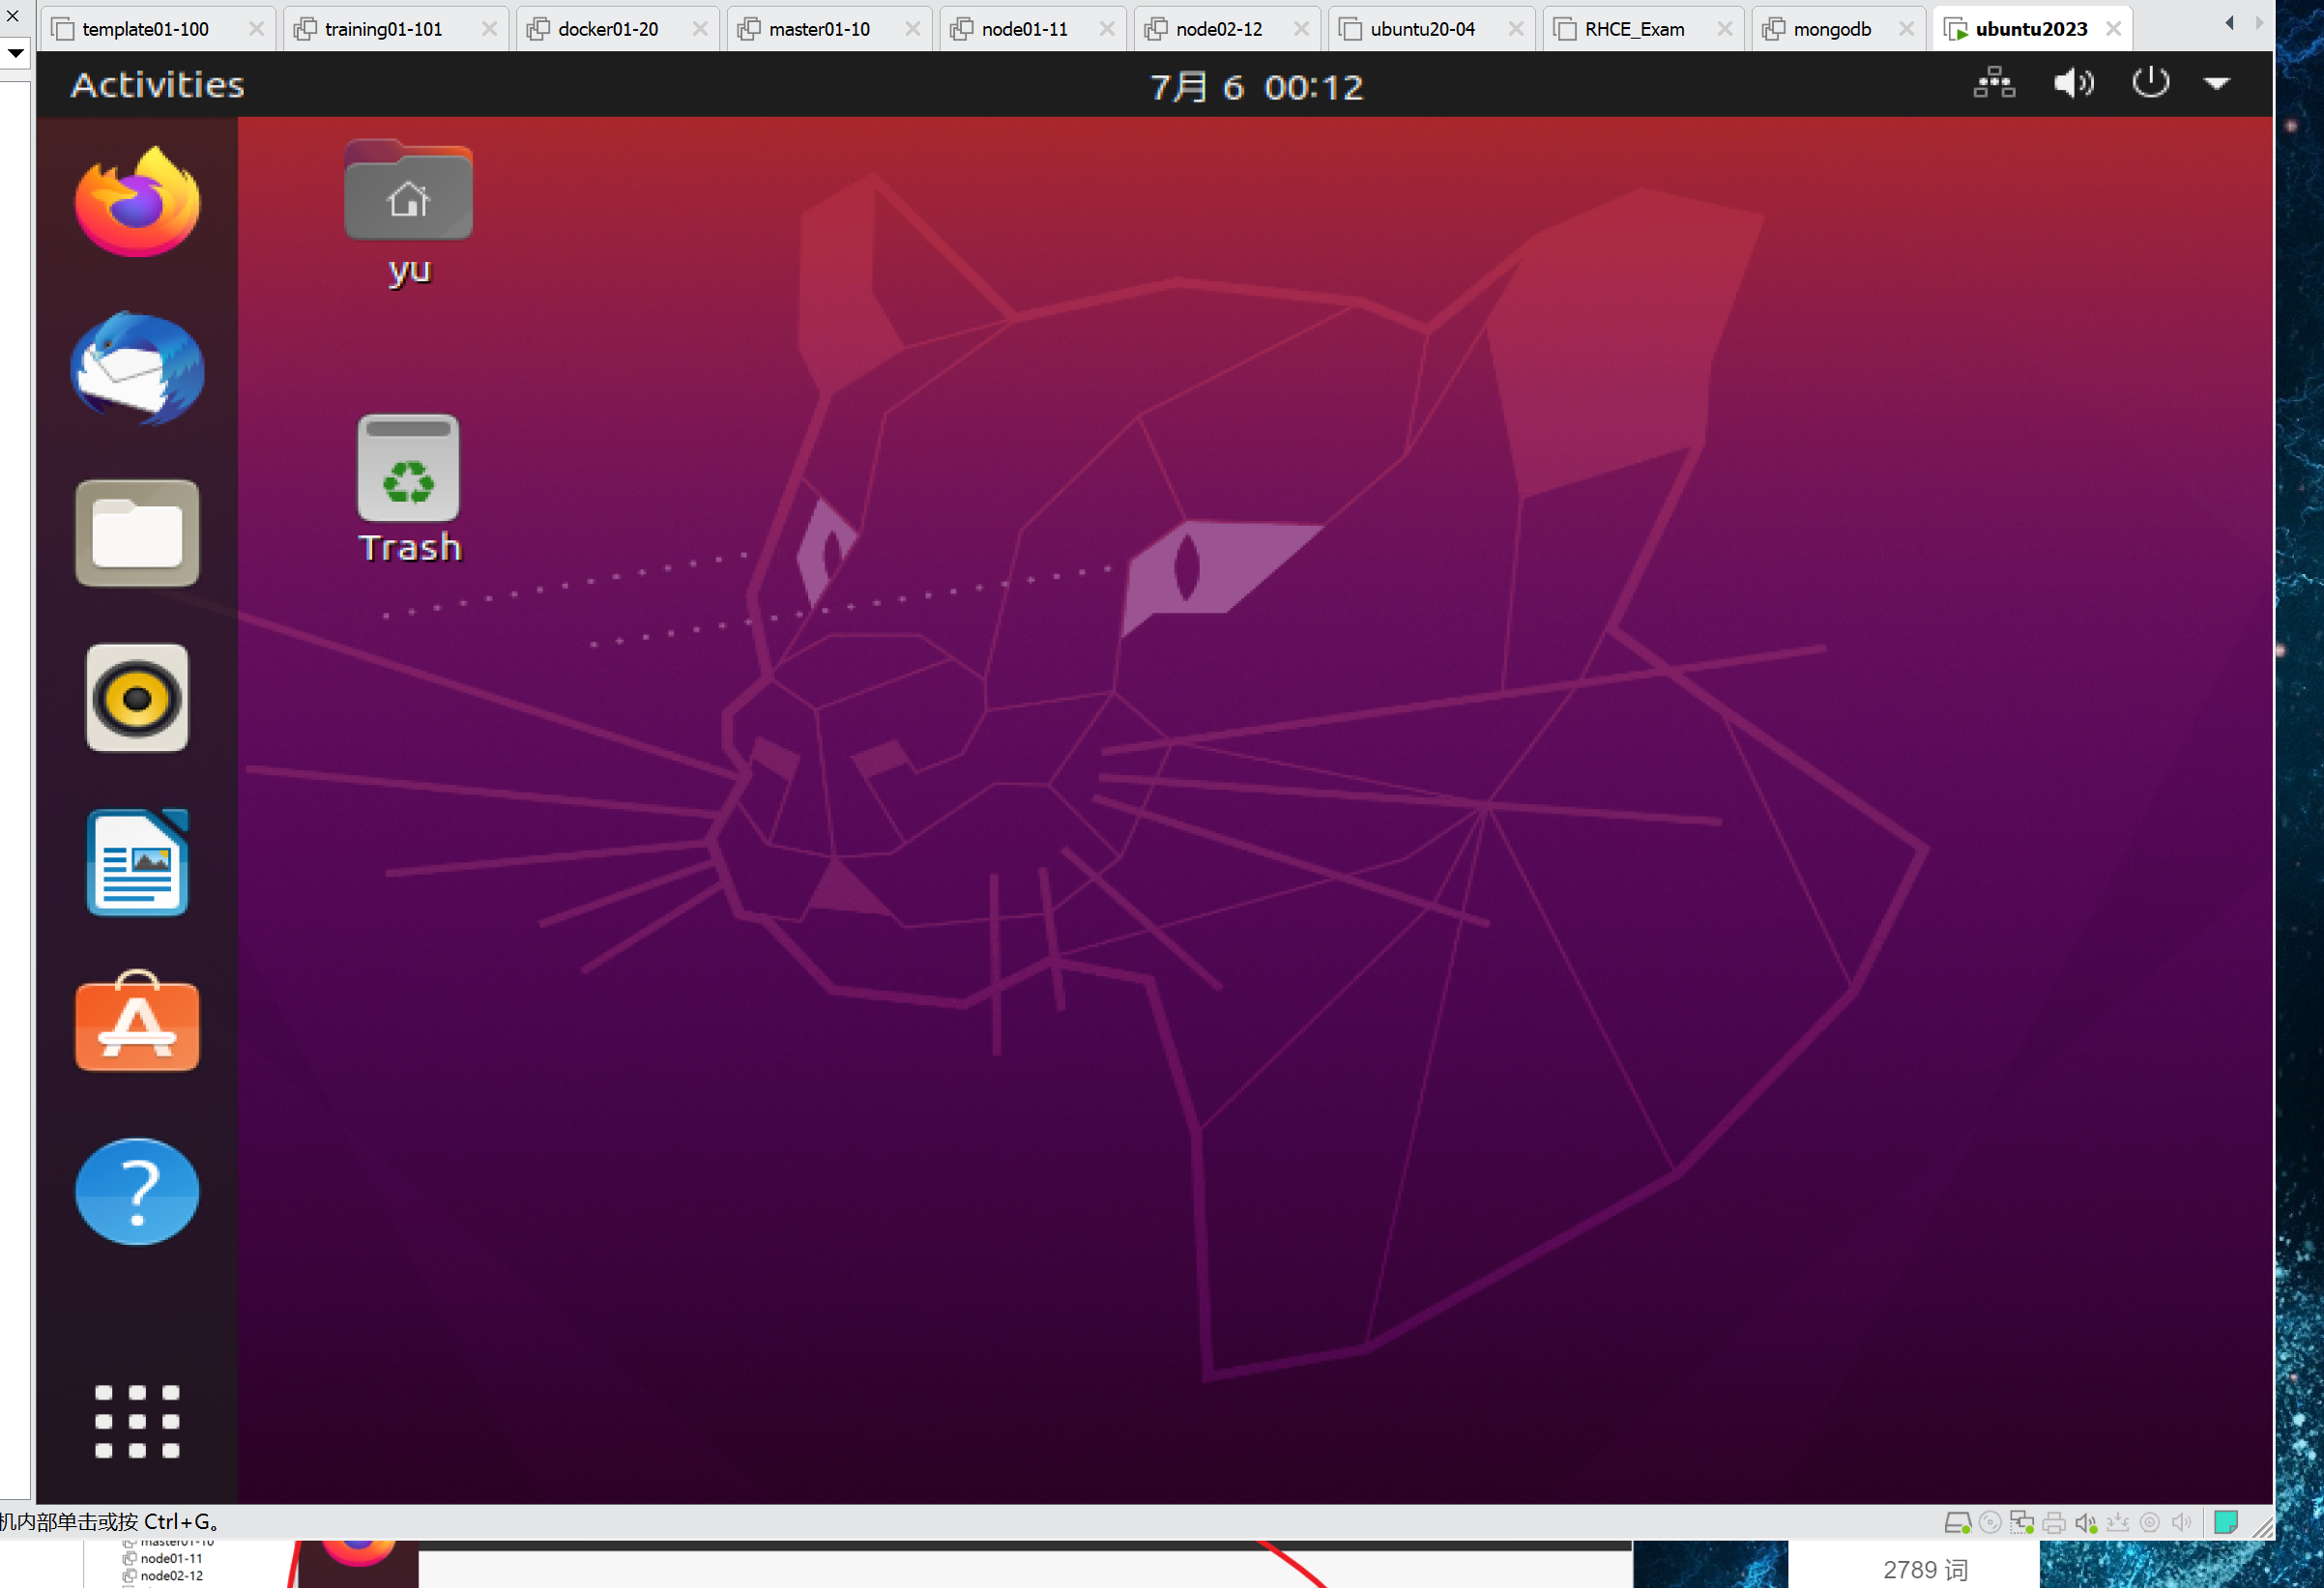Click the sound card status icon with green dot
This screenshot has width=2324, height=1588.
(2085, 1522)
